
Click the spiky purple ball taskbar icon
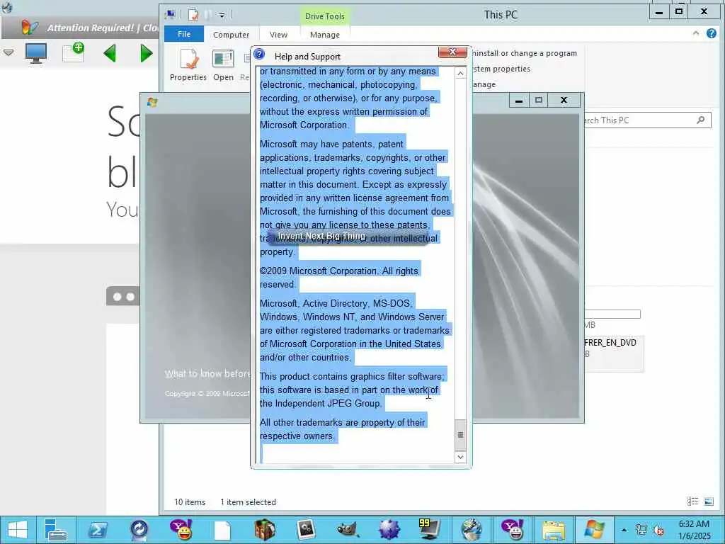coord(389,530)
